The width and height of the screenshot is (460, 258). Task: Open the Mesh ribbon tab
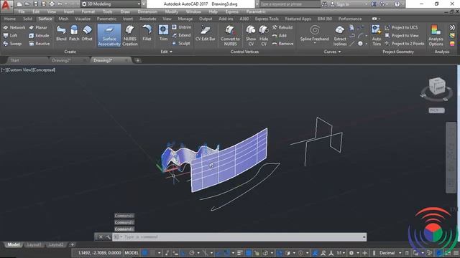coord(63,19)
